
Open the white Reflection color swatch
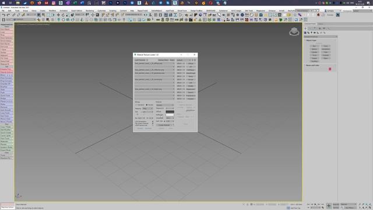tap(170, 115)
